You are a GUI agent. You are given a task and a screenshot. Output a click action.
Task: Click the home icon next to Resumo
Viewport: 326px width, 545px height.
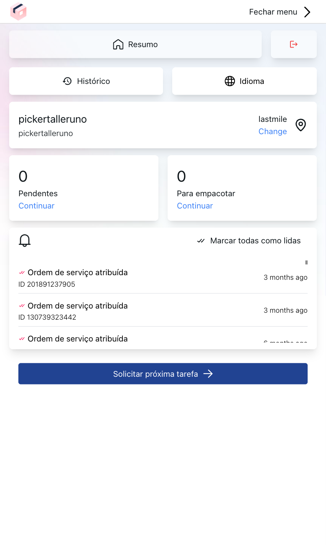[x=119, y=44]
